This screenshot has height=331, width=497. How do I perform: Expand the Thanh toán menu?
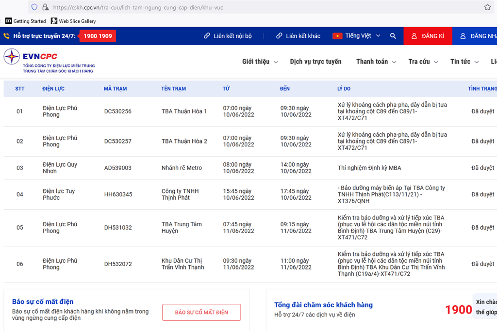click(x=376, y=62)
